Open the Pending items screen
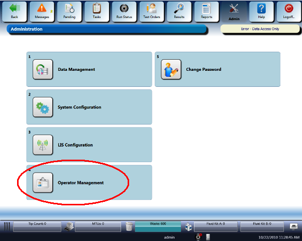The height and width of the screenshot is (241, 302). pos(68,11)
